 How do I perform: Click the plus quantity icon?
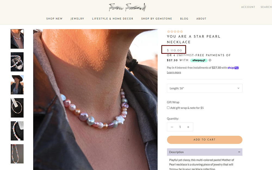[x=188, y=127]
